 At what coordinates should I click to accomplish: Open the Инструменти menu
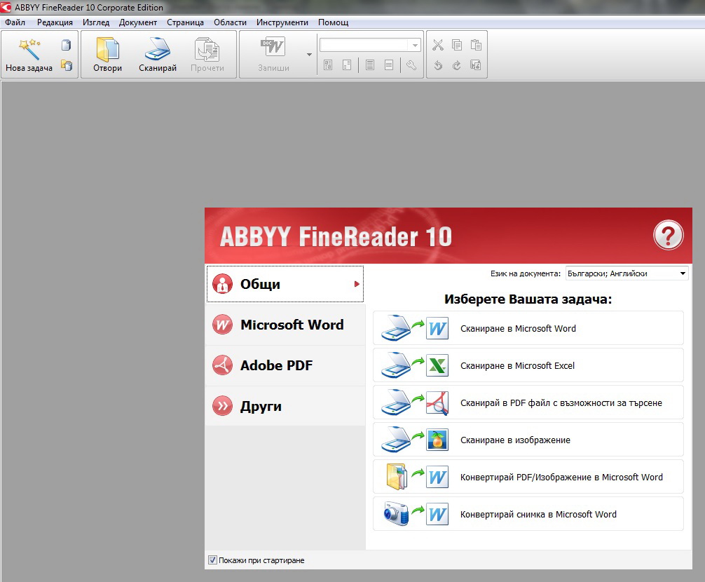pyautogui.click(x=282, y=22)
